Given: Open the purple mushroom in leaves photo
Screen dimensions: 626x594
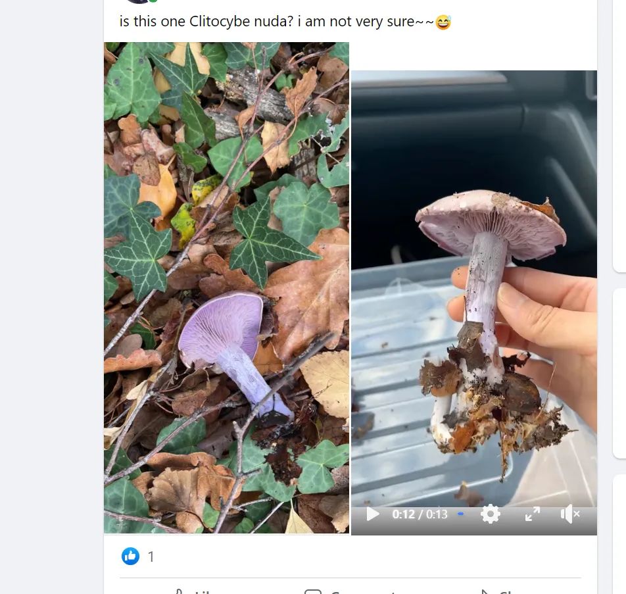Looking at the screenshot, I should [x=226, y=287].
